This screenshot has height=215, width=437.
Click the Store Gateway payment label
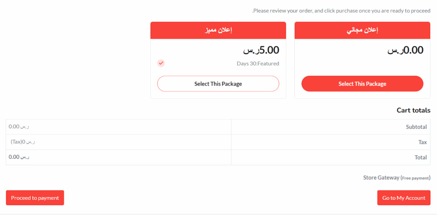coord(381,177)
